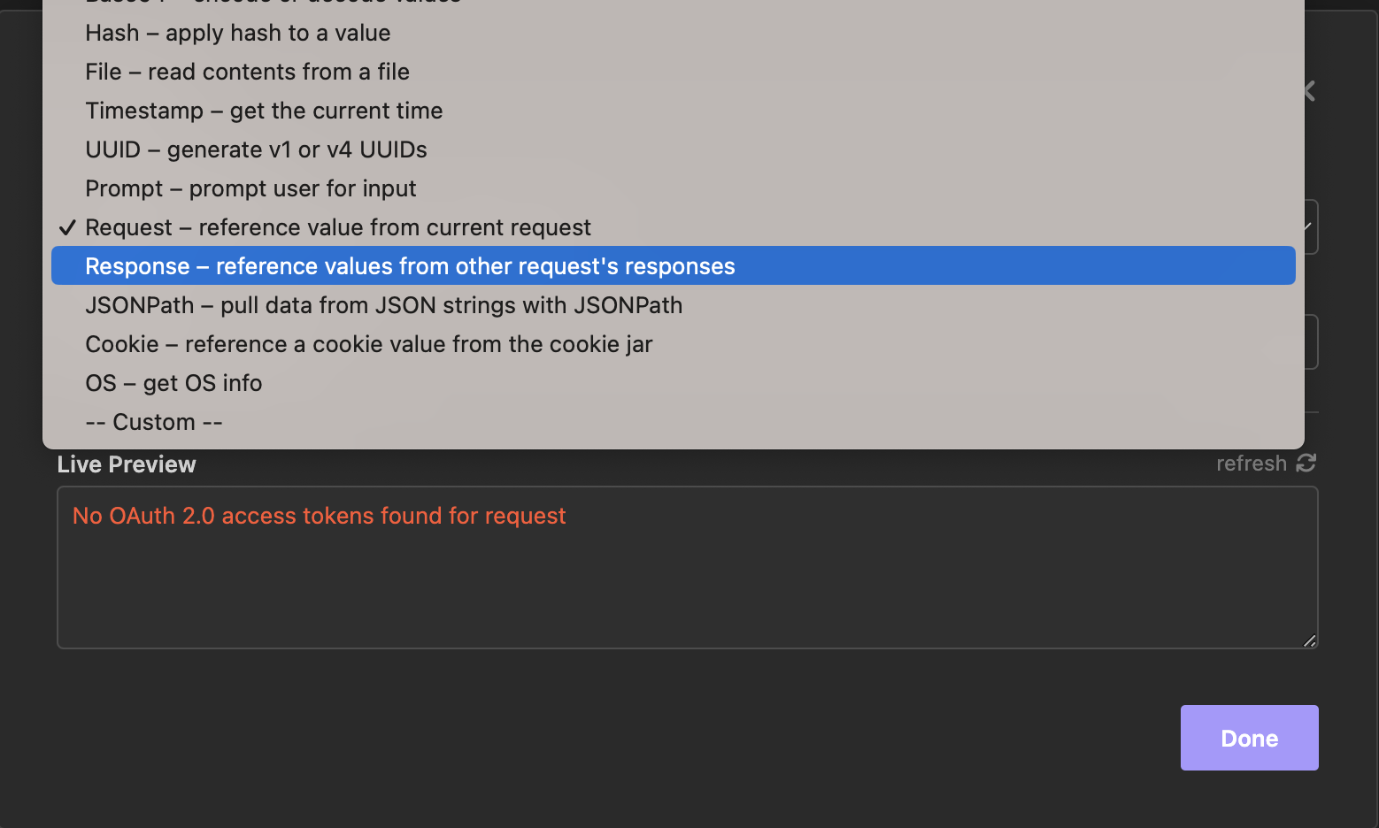Click the refresh text link
Screen dimensions: 1379x828
[x=1251, y=464]
